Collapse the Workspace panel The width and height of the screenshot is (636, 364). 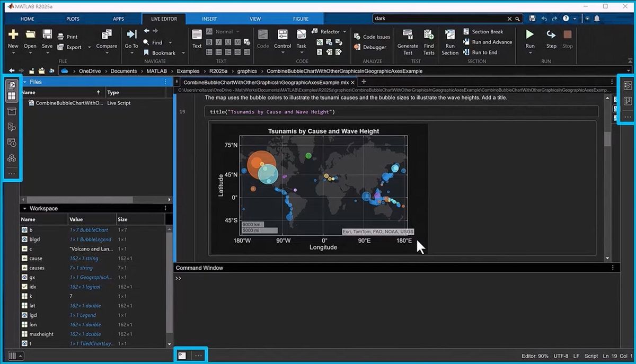tap(24, 209)
